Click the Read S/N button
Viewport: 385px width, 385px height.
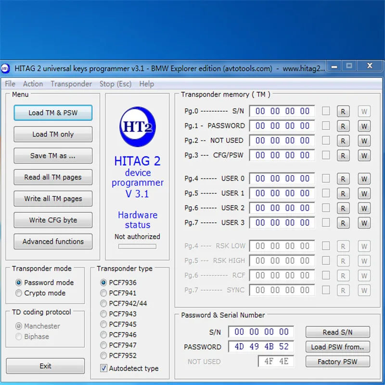[338, 332]
